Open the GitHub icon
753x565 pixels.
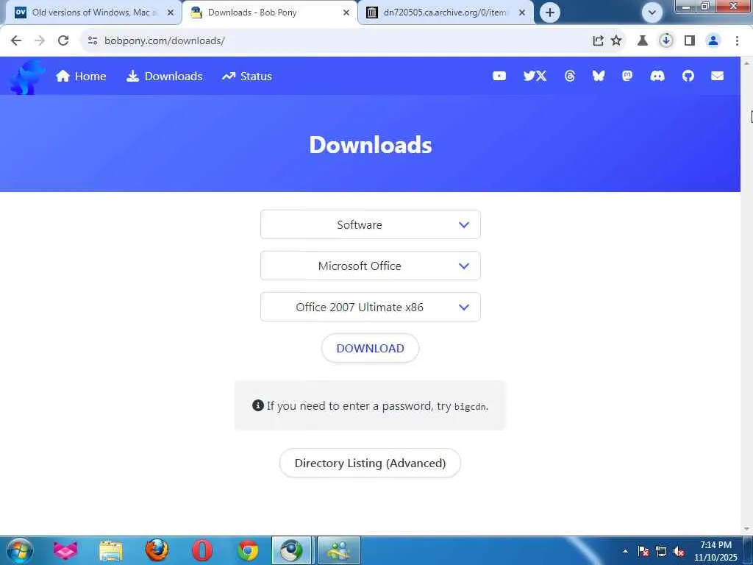click(x=688, y=76)
